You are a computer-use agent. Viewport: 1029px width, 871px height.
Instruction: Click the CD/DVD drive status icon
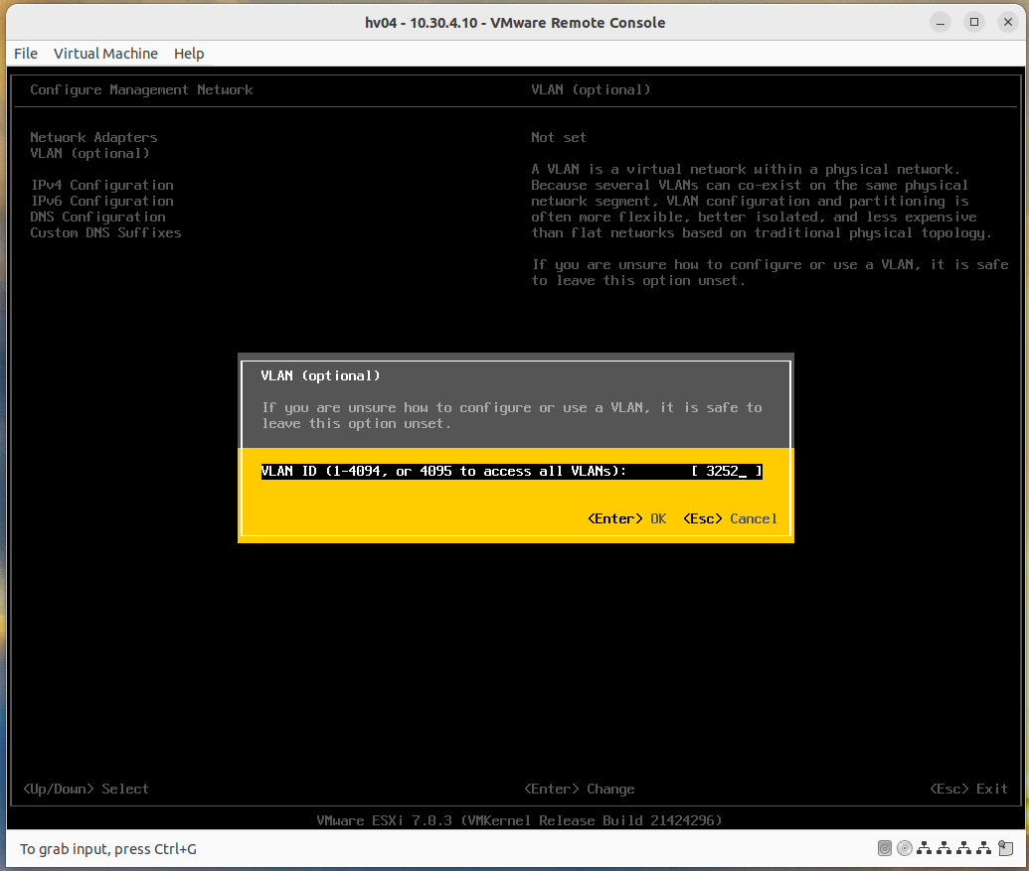pyautogui.click(x=905, y=848)
